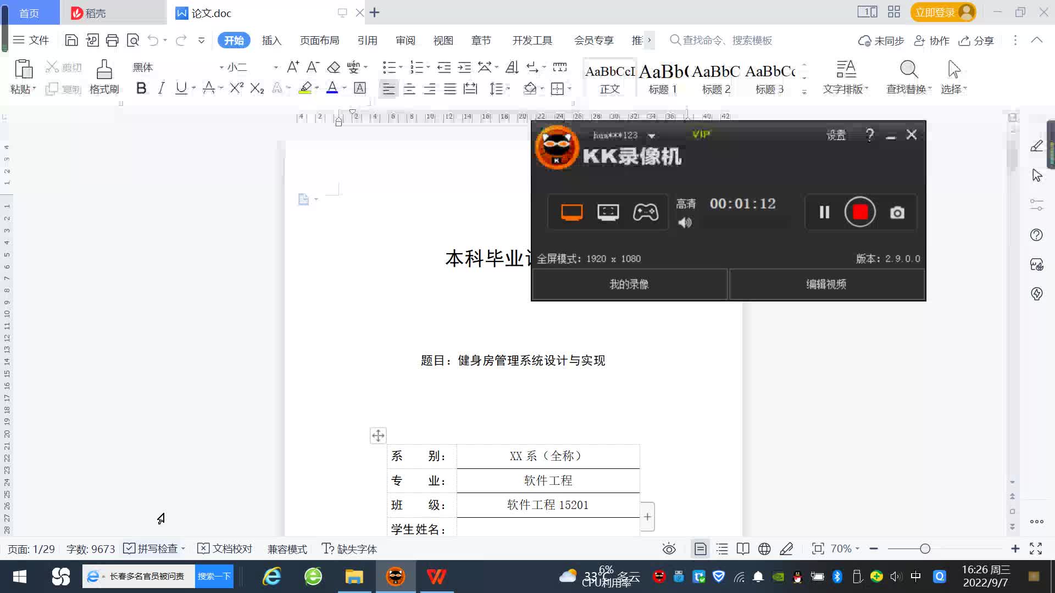This screenshot has height=593, width=1055.
Task: Apply superscript formatting
Action: [236, 88]
